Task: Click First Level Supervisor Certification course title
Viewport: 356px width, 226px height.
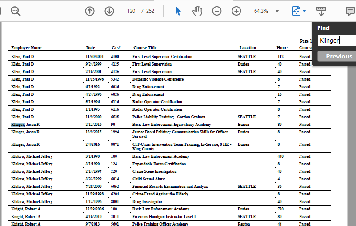Action: (162, 57)
